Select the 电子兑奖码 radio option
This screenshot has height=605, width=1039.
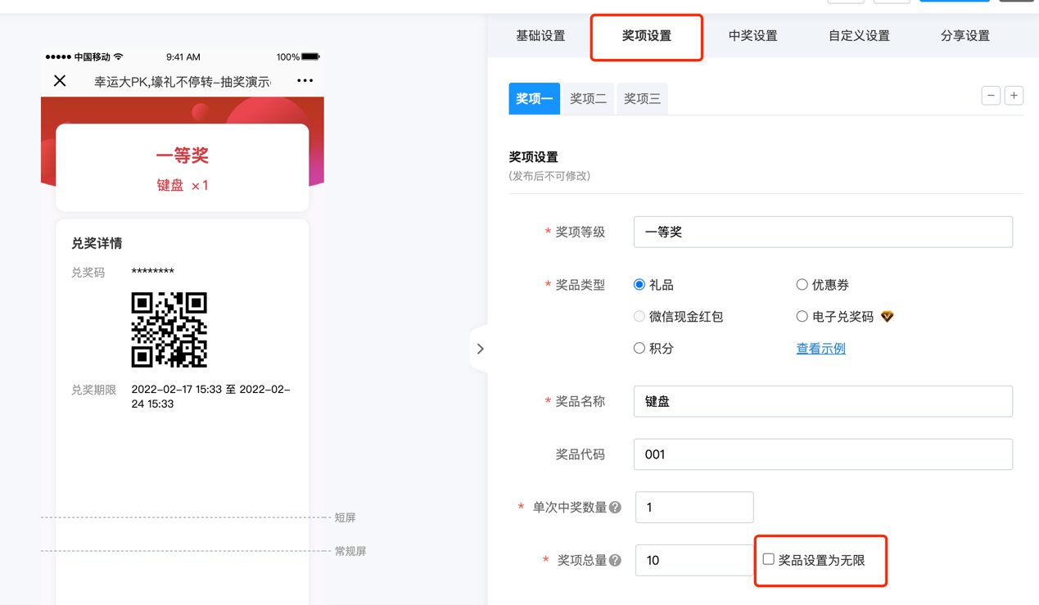[802, 317]
